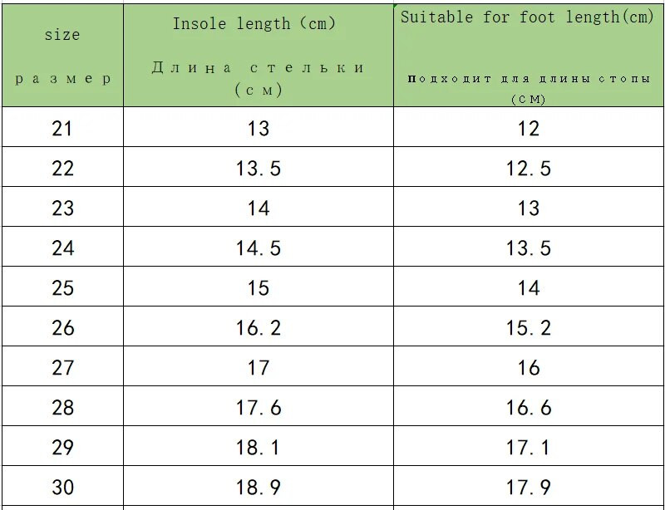This screenshot has width=665, height=510.
Task: Select insole length value 16.2
Action: (259, 328)
